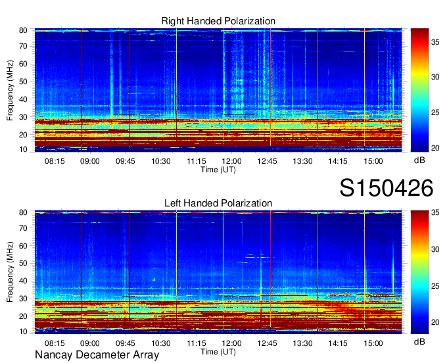Click the 13:30 time tick on lower plot
Screen dimensions: 447x363
[302, 343]
